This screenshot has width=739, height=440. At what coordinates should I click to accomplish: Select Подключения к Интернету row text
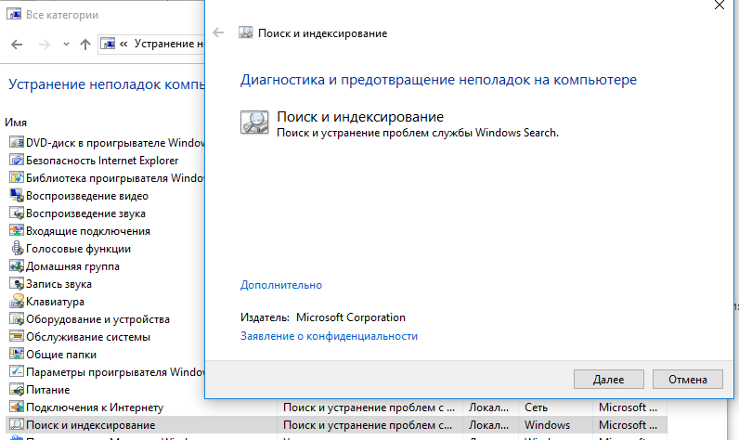point(95,407)
